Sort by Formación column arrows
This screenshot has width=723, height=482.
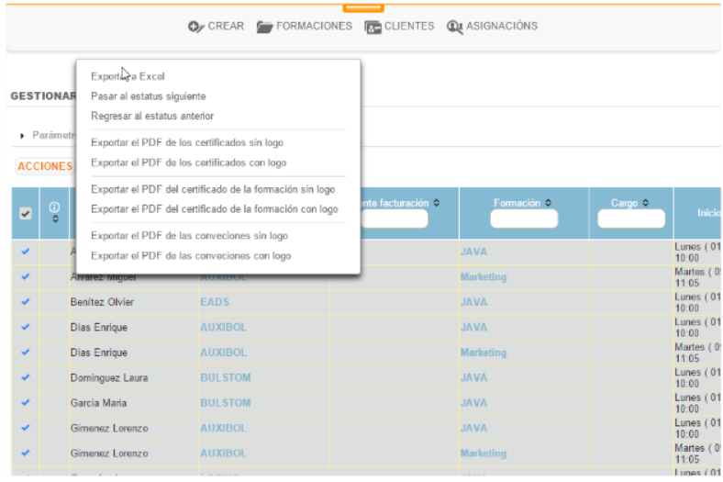click(546, 203)
